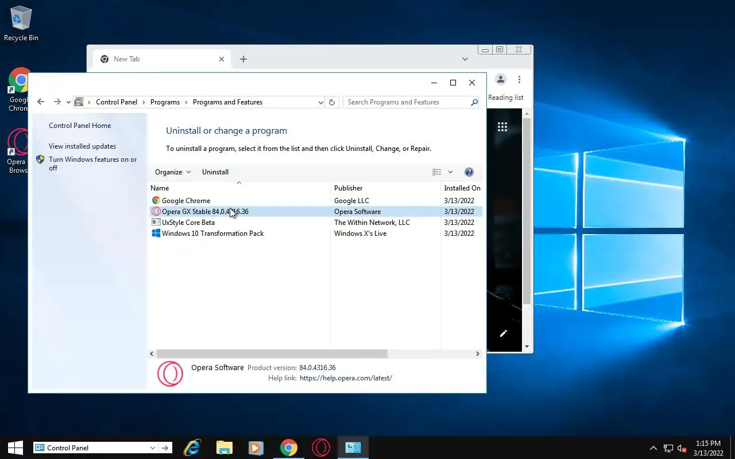The width and height of the screenshot is (735, 459).
Task: Select Programs and Features breadcrumb
Action: click(227, 102)
